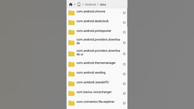Screen dimensions: 194x109
Task: Open the com.baviux.voicechanger folder icon
Action: click(x=71, y=93)
